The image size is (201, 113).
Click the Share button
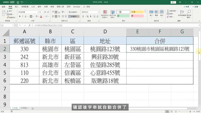(x=186, y=7)
